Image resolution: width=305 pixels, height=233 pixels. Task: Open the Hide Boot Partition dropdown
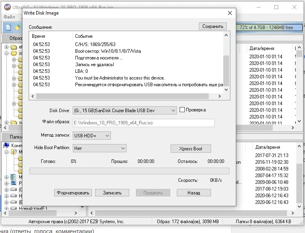point(99,148)
